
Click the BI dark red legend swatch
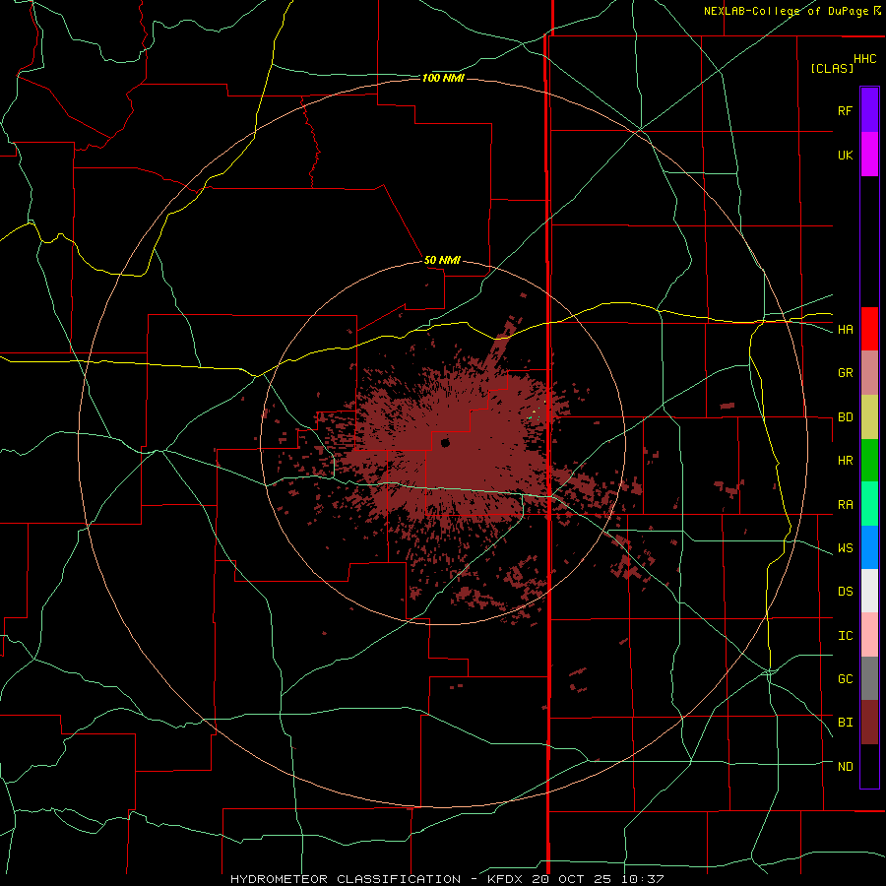click(x=869, y=723)
